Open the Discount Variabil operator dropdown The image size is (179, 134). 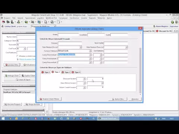84,79
